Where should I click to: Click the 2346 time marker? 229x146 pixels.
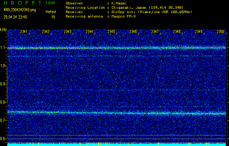click(x=133, y=32)
